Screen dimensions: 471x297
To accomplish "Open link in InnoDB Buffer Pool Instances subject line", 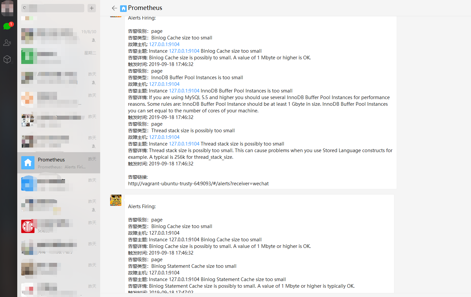I will [x=184, y=91].
